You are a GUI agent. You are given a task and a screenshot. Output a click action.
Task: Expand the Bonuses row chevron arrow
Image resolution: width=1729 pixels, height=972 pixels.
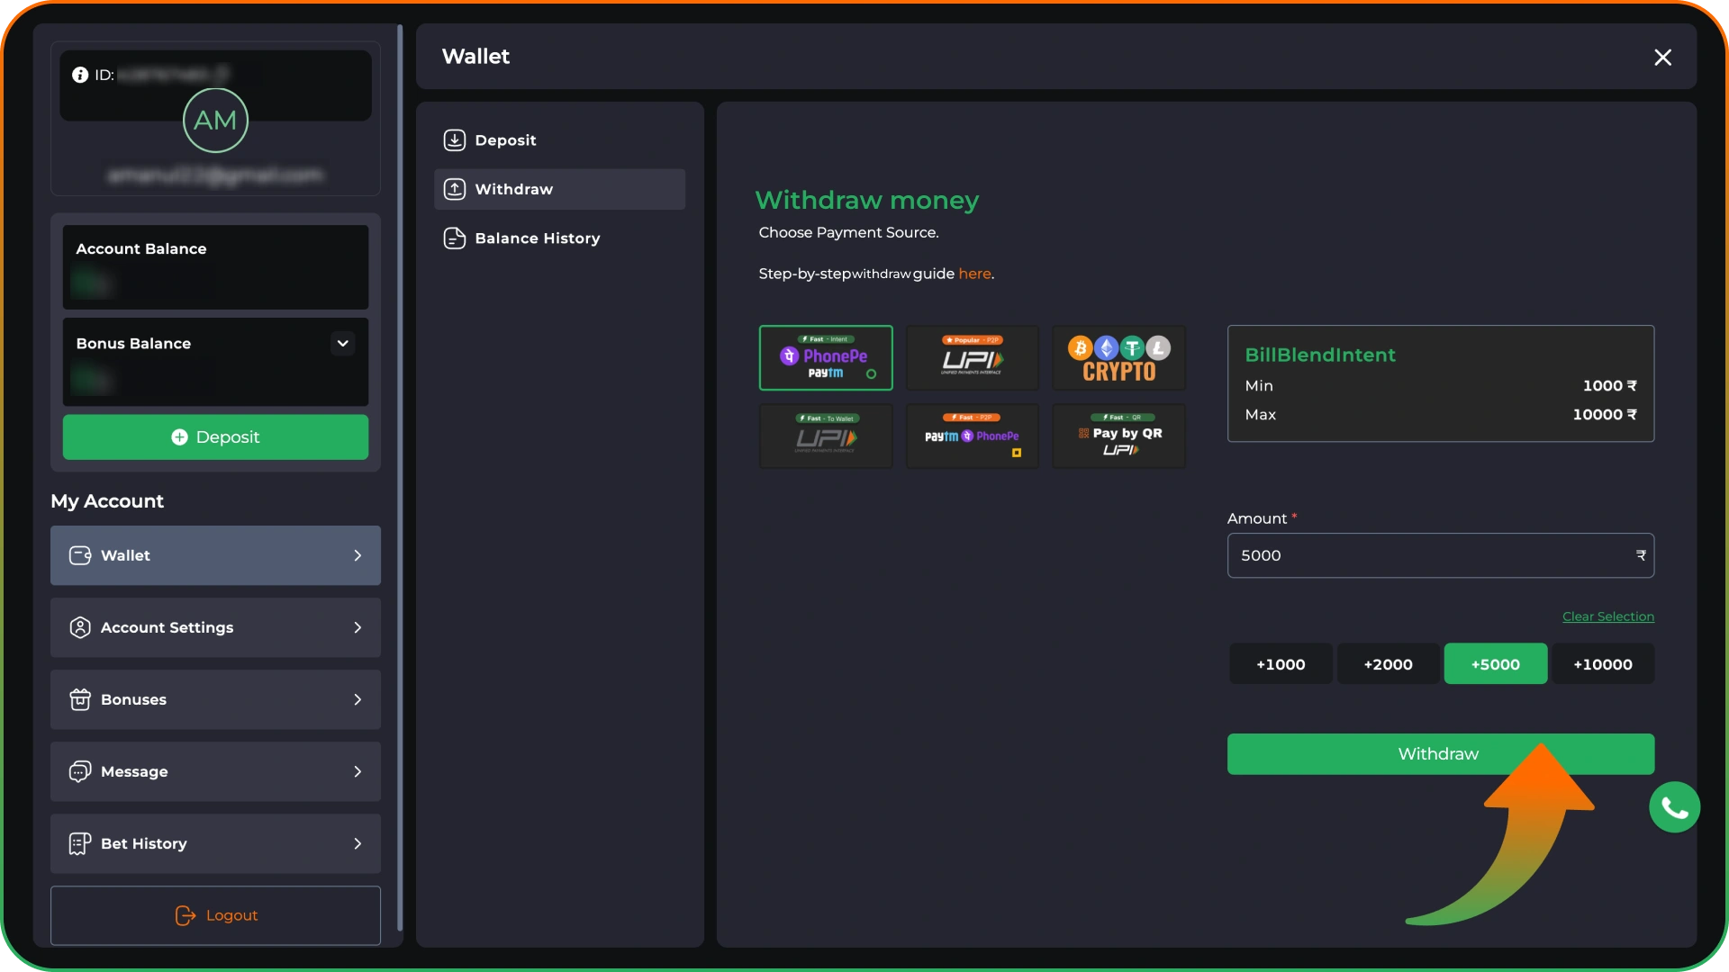pos(358,699)
